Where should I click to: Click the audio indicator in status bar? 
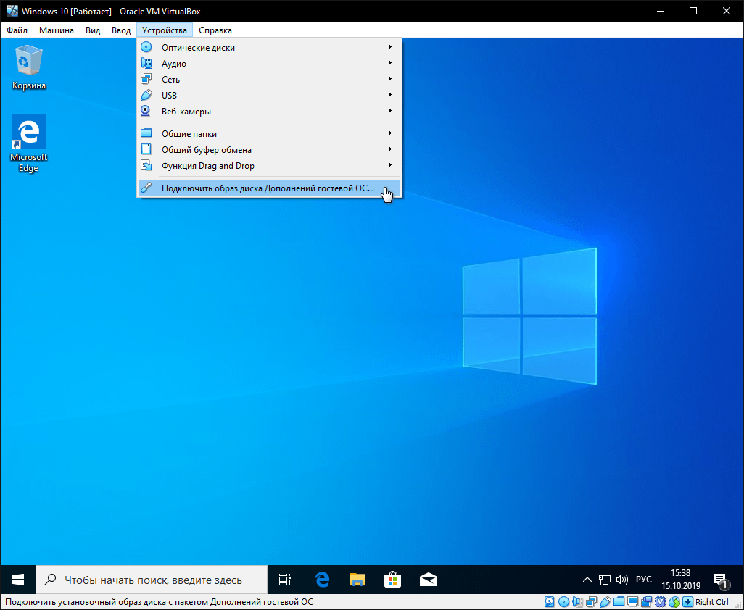pyautogui.click(x=576, y=602)
